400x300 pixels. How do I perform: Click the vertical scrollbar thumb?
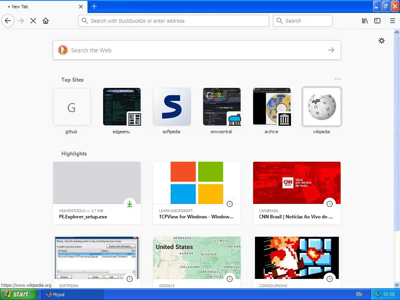click(396, 133)
